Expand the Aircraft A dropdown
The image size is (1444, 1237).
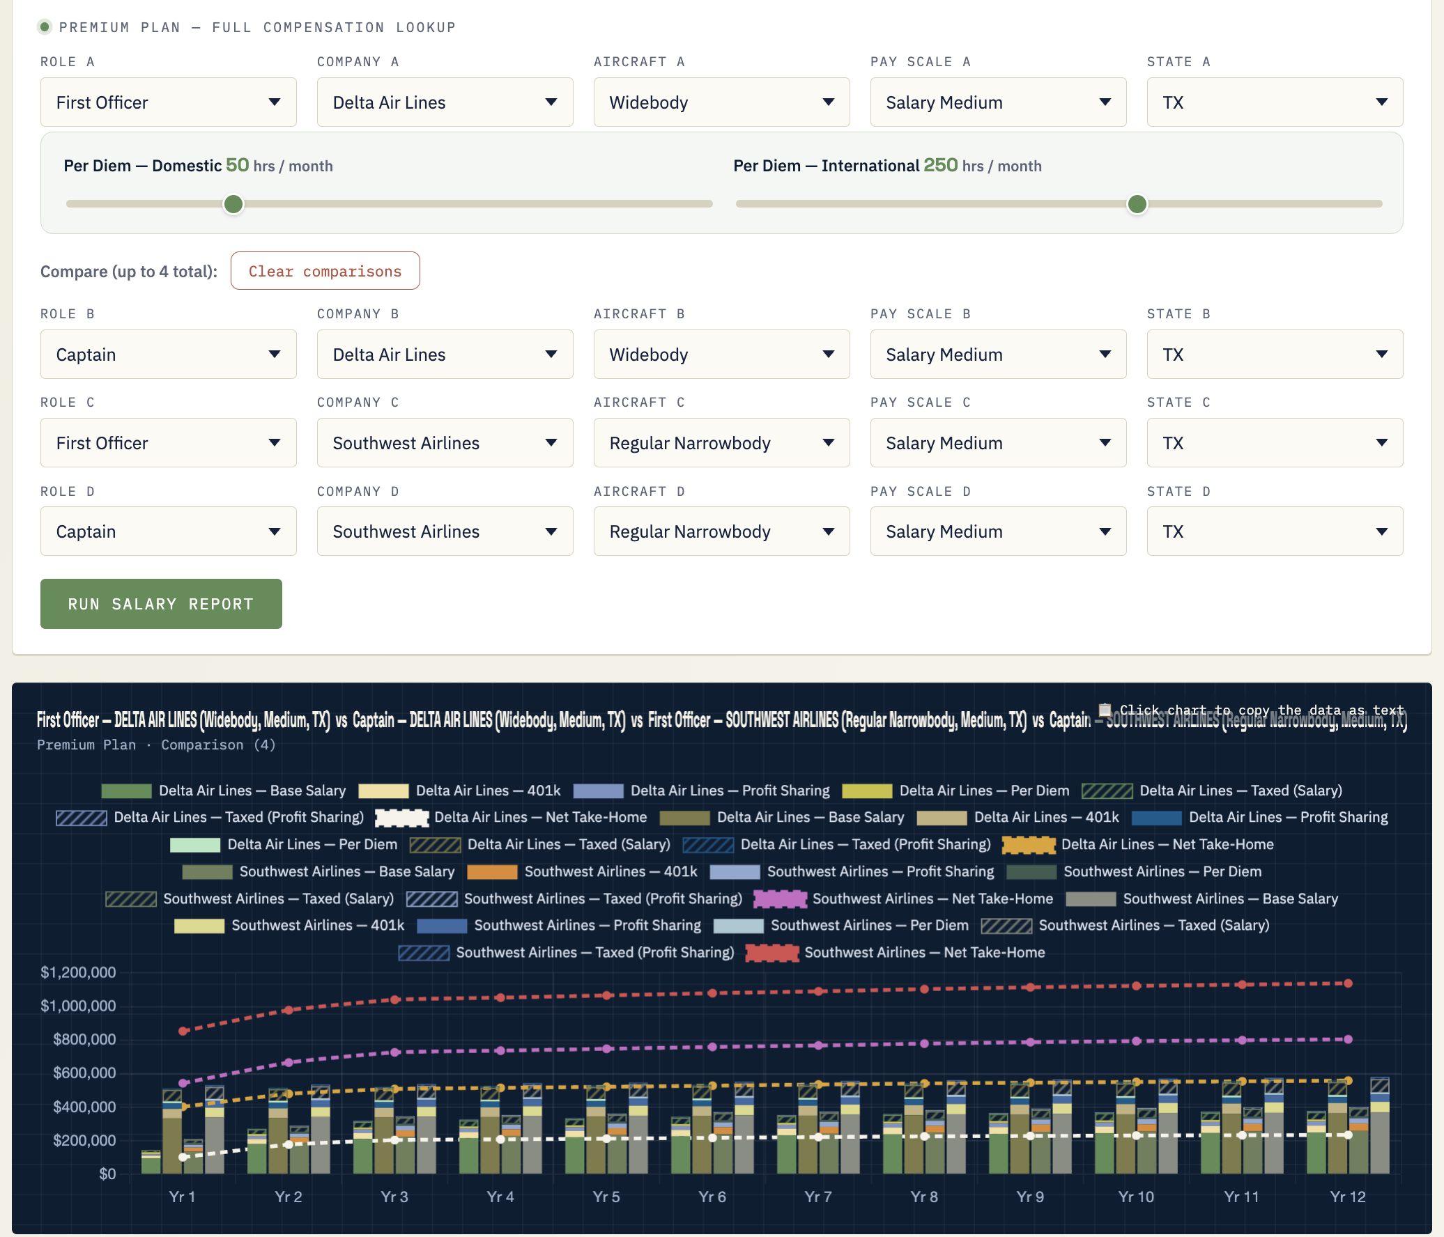point(722,102)
